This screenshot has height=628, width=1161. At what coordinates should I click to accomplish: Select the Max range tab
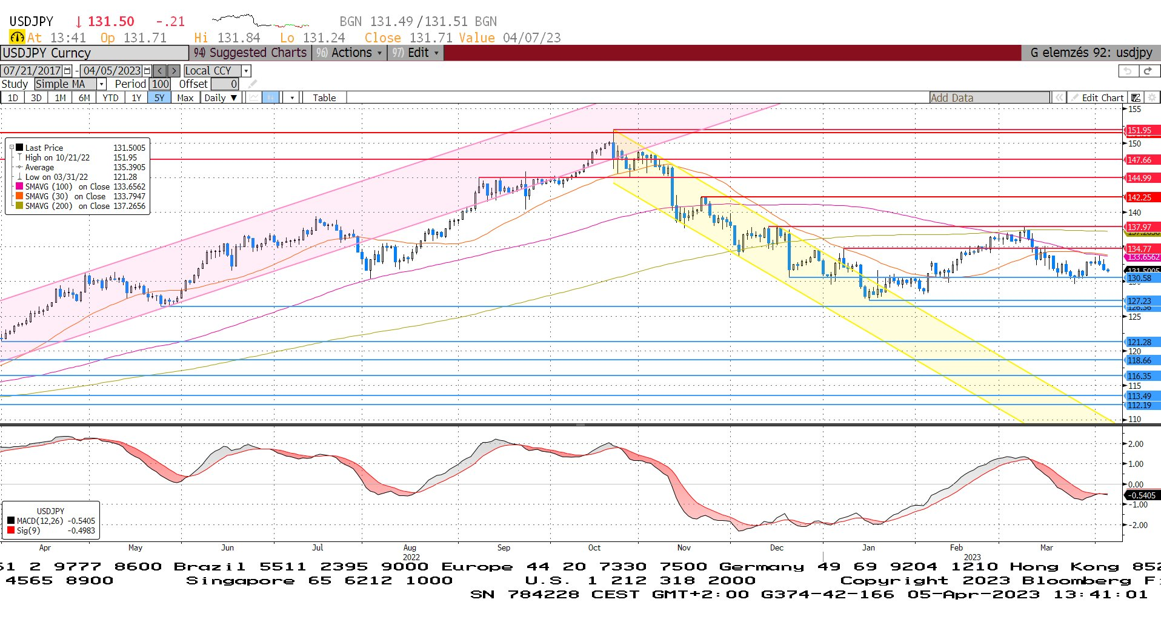tap(185, 98)
